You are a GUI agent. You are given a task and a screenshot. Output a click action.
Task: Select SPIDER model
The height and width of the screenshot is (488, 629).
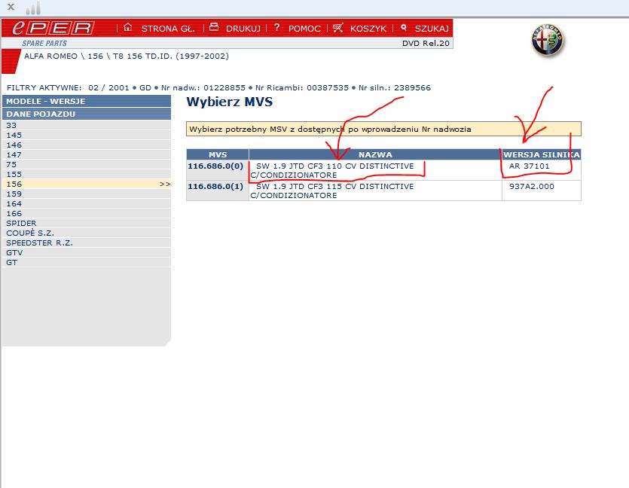(x=87, y=224)
